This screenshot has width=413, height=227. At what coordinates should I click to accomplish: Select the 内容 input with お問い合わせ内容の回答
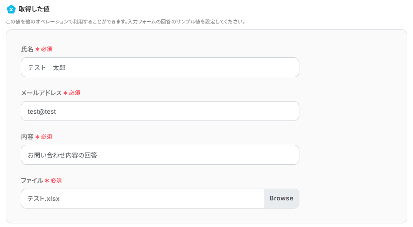click(160, 155)
